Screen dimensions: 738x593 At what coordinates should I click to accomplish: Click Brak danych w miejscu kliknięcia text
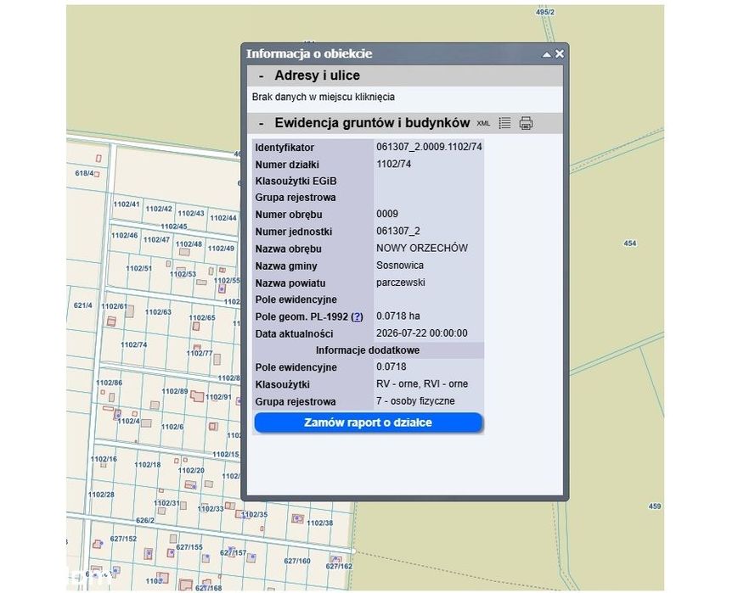coord(324,97)
